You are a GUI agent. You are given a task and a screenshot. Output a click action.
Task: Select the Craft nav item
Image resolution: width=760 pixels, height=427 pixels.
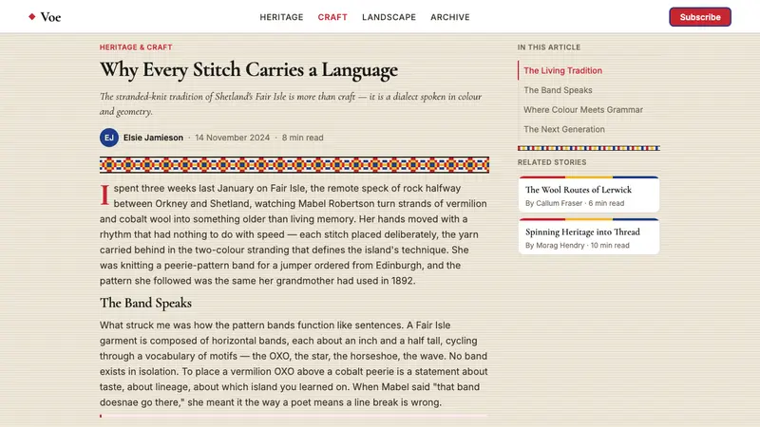[x=332, y=17]
